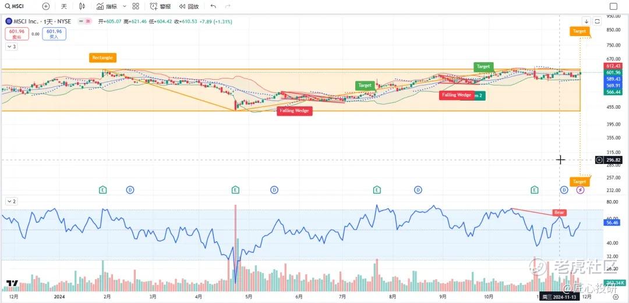Image resolution: width=629 pixels, height=303 pixels.
Task: Select the Falling Wedge label near September
Action: click(x=457, y=95)
